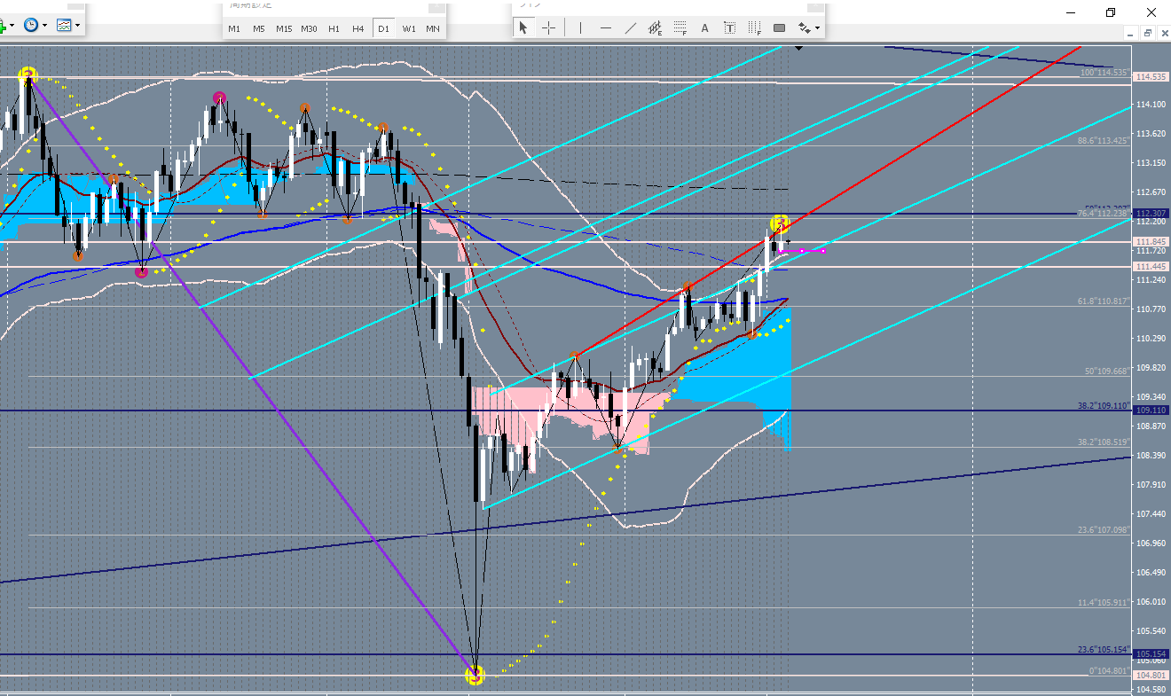Viewport: 1171px width, 696px height.
Task: Pick the gray rectangle shape tool
Action: (779, 28)
